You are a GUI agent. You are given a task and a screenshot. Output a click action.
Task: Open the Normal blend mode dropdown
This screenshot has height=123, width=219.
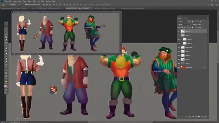185,24
